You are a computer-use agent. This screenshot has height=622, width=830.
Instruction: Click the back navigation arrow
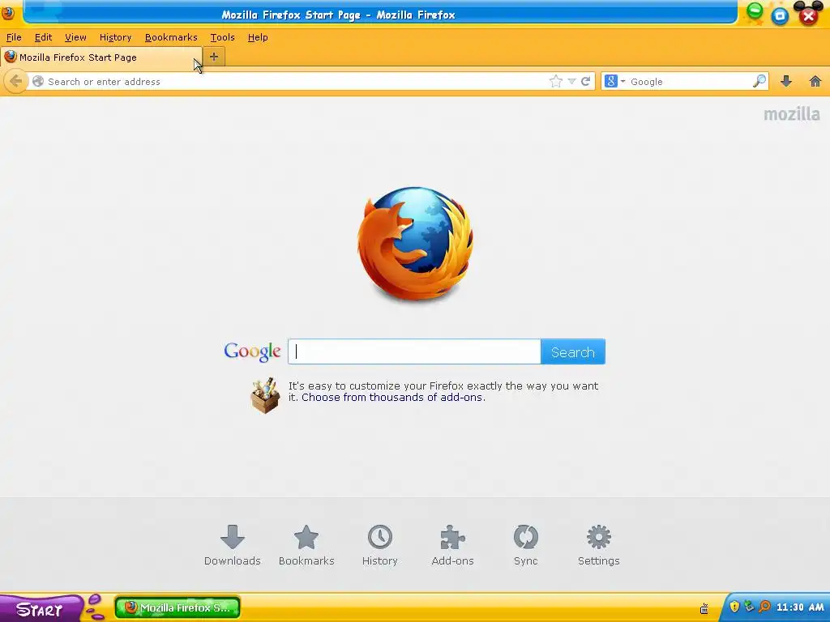point(16,82)
